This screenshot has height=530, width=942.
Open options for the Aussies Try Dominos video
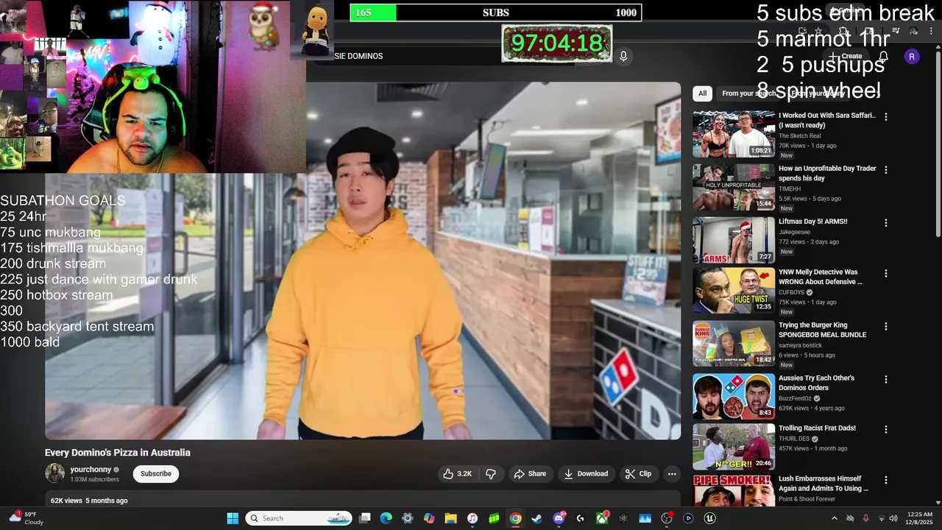[x=886, y=379]
